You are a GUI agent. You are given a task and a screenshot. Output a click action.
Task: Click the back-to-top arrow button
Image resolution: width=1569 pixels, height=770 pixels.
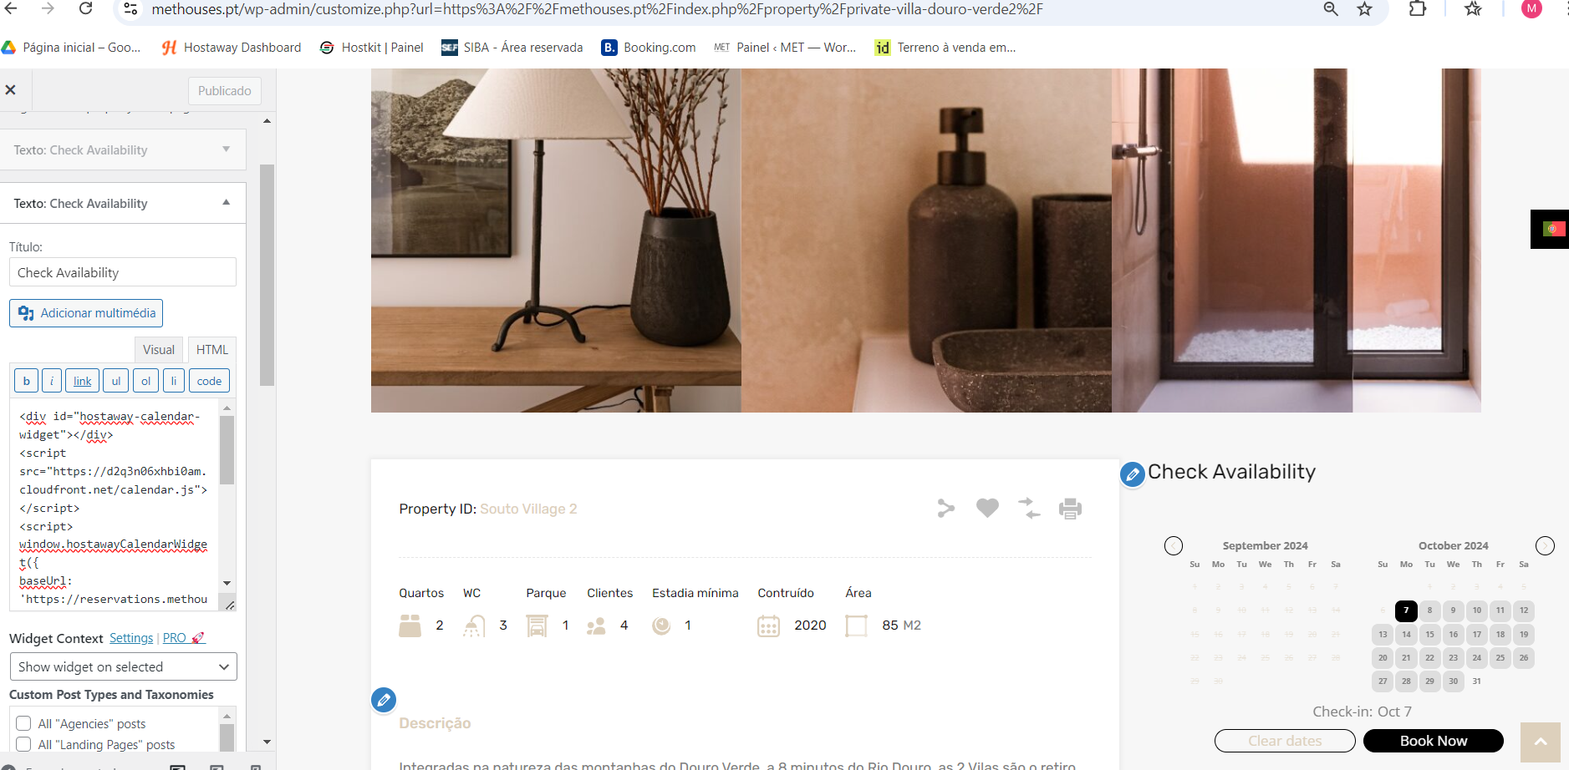tap(1541, 742)
